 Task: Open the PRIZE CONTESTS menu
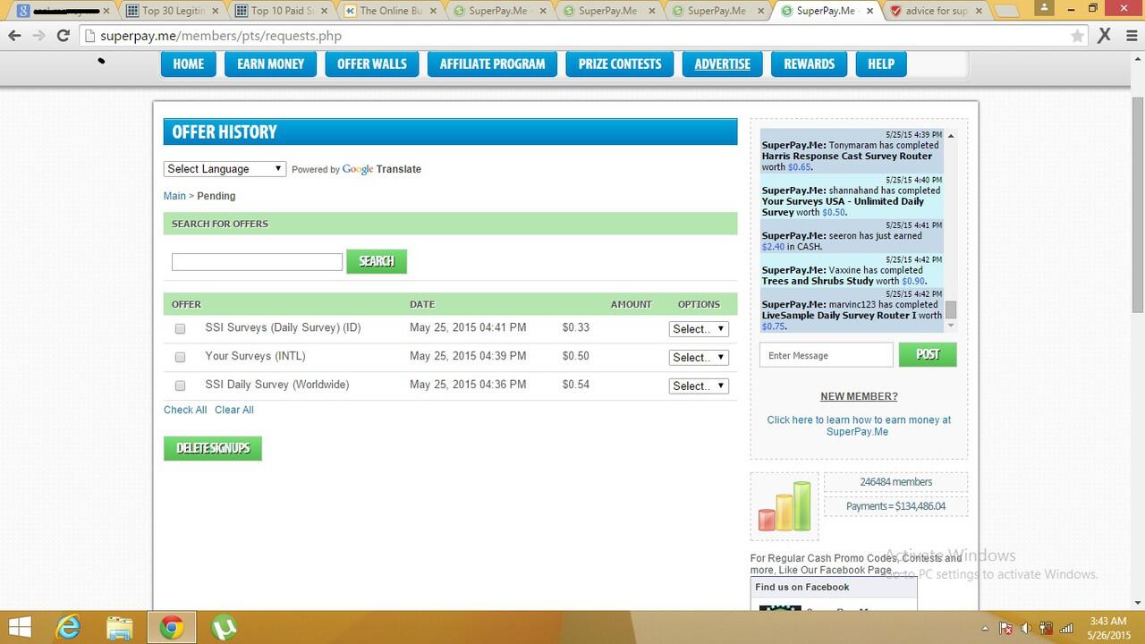(620, 64)
